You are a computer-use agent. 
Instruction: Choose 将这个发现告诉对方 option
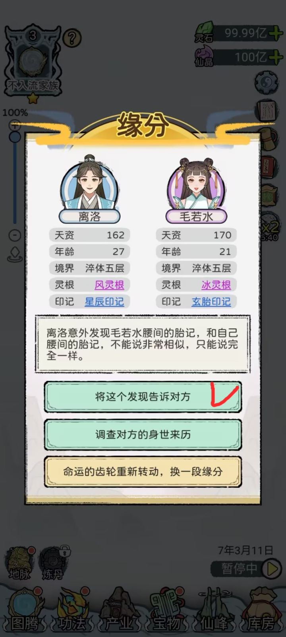pos(143,397)
